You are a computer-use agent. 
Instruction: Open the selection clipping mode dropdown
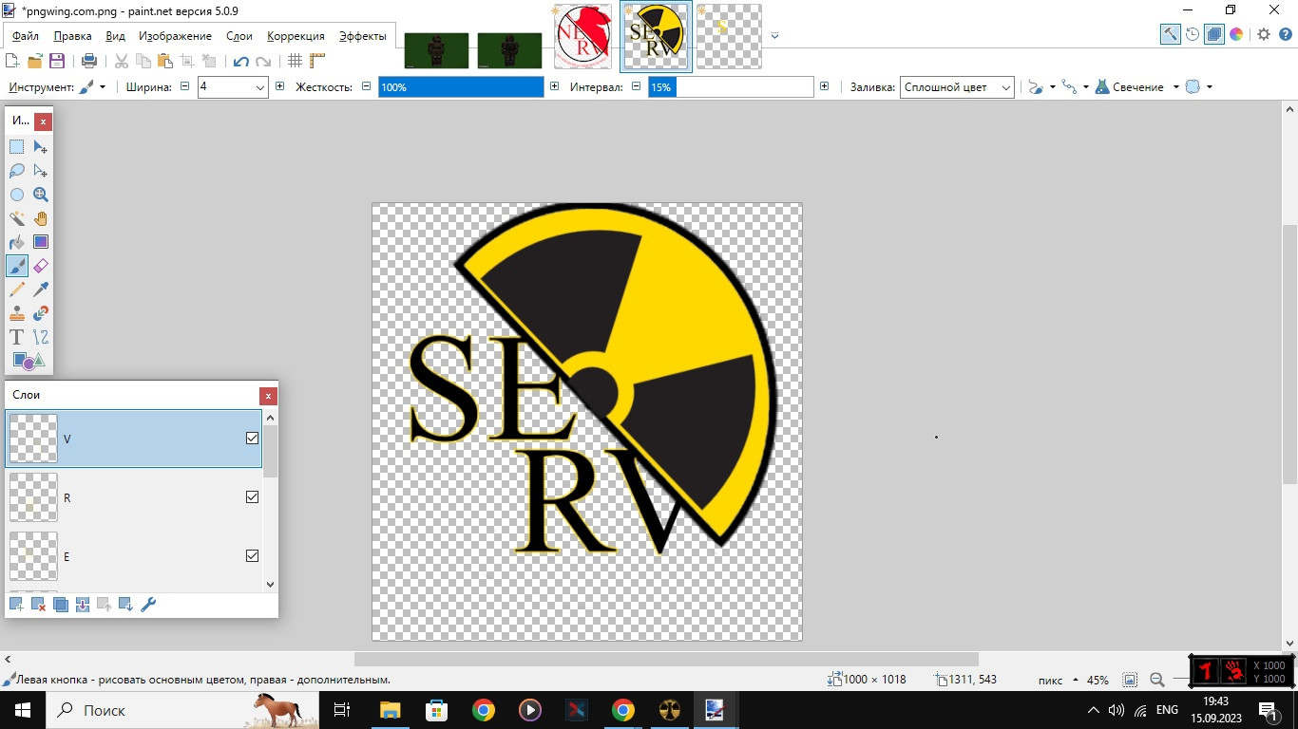[x=1198, y=86]
